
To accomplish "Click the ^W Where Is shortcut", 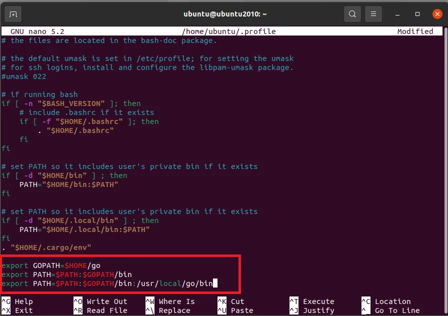I will pyautogui.click(x=170, y=301).
